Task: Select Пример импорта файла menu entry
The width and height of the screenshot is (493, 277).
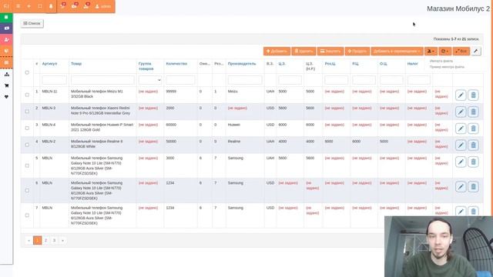Action: [x=447, y=67]
